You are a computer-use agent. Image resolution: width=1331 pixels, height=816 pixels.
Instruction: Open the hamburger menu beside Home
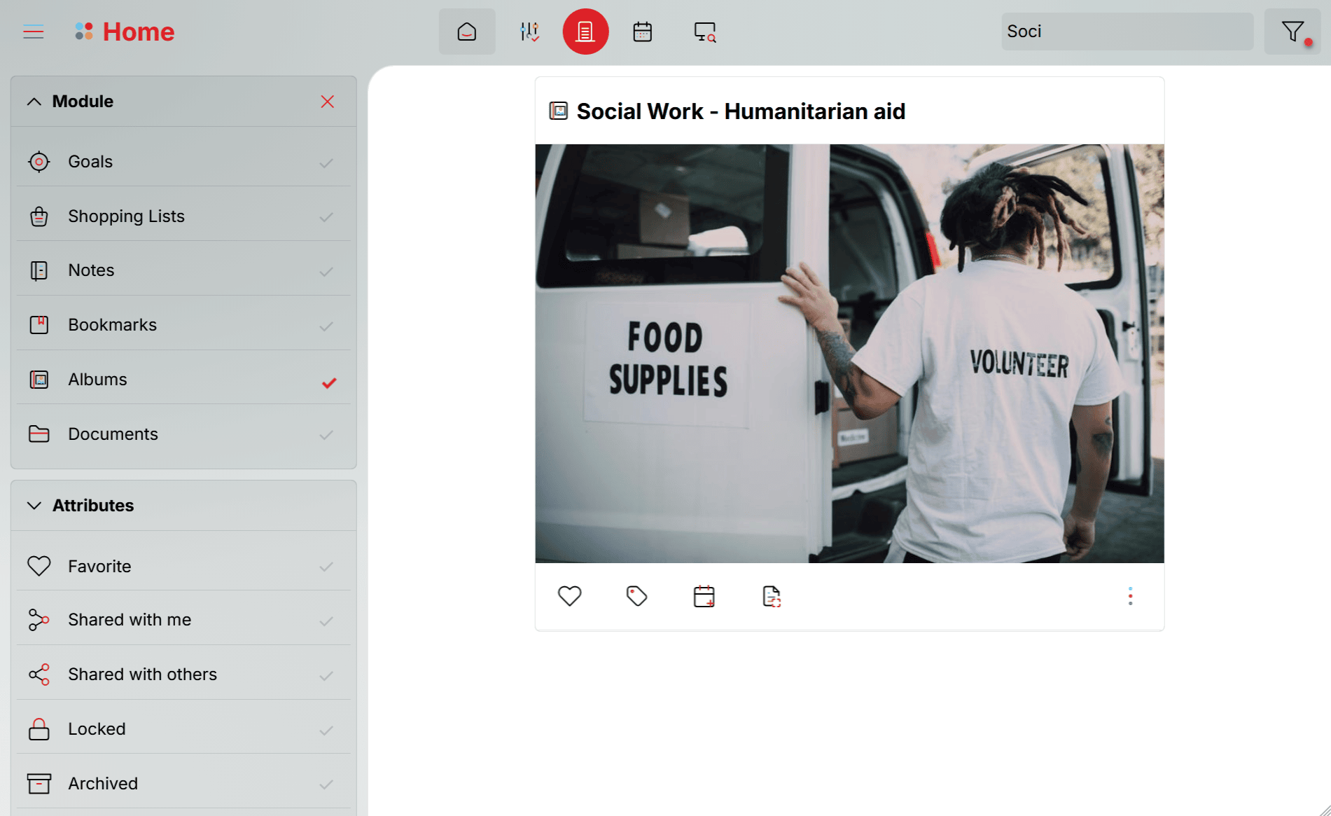click(x=33, y=31)
